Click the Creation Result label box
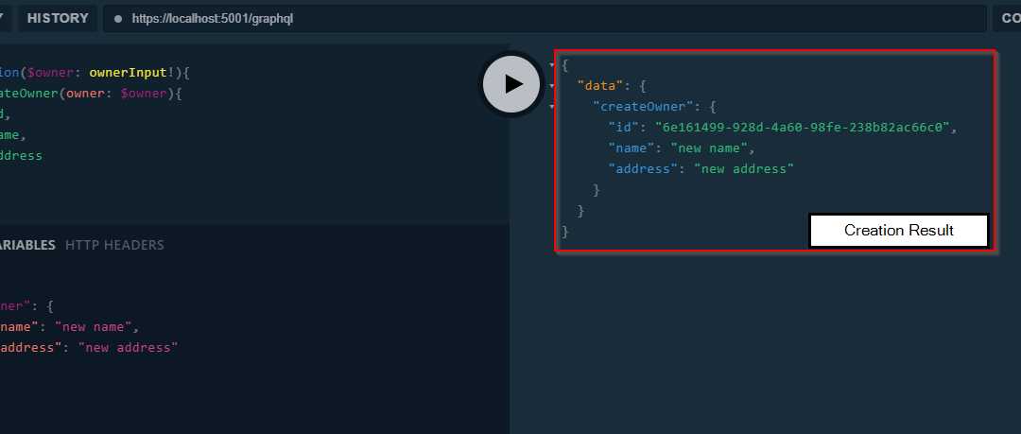The width and height of the screenshot is (1021, 434). pos(898,231)
